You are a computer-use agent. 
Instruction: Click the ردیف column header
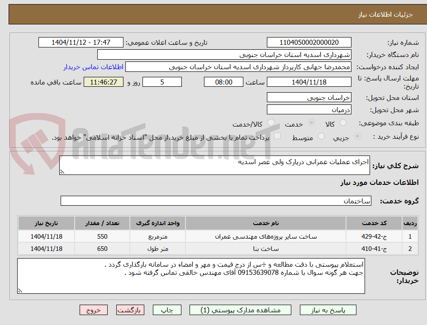[x=410, y=223]
